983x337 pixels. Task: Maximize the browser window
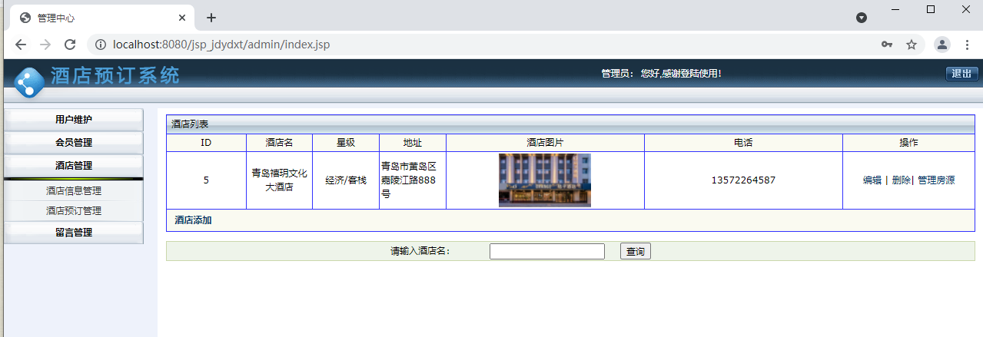click(931, 9)
